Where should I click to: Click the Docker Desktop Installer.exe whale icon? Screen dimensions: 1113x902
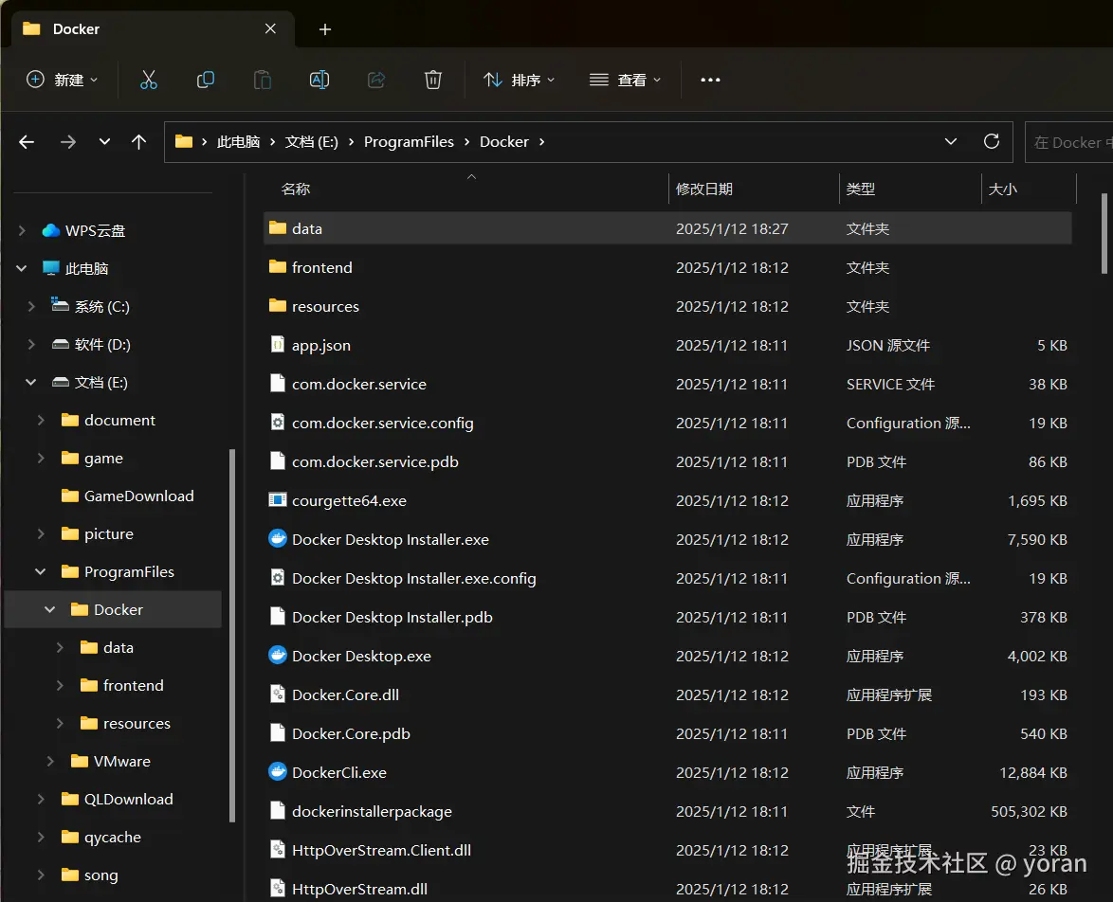[x=278, y=539]
